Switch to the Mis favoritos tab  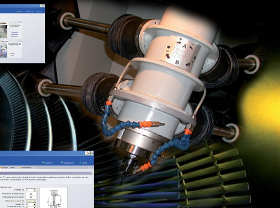[25, 168]
